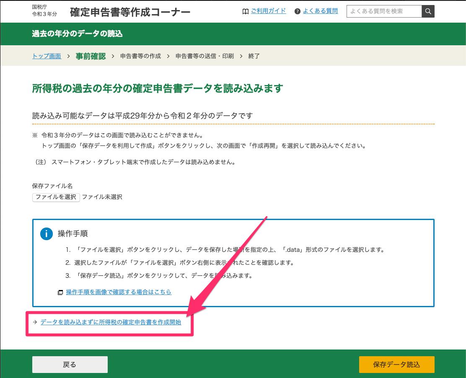Open the ご利用ガイド link

[x=268, y=11]
